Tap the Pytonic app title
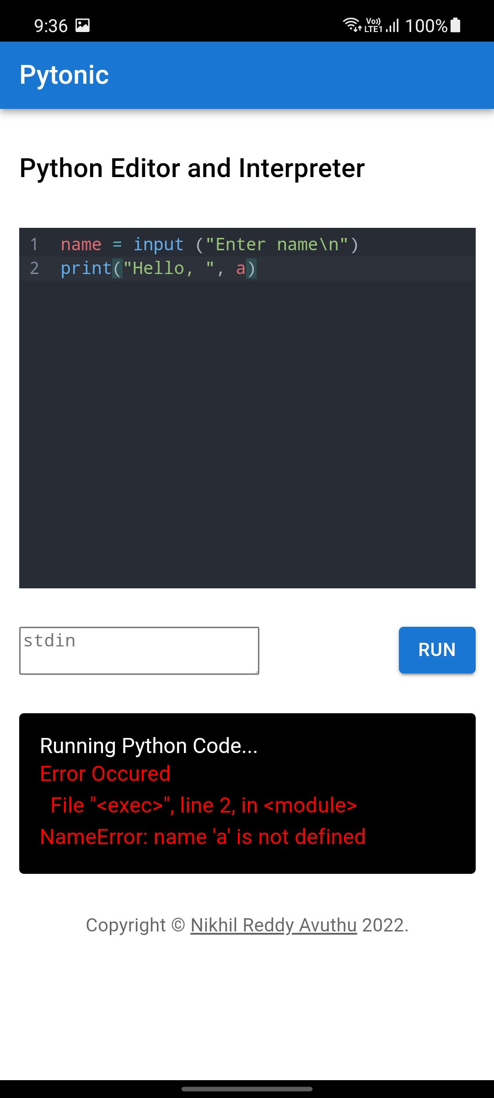494x1098 pixels. tap(64, 75)
